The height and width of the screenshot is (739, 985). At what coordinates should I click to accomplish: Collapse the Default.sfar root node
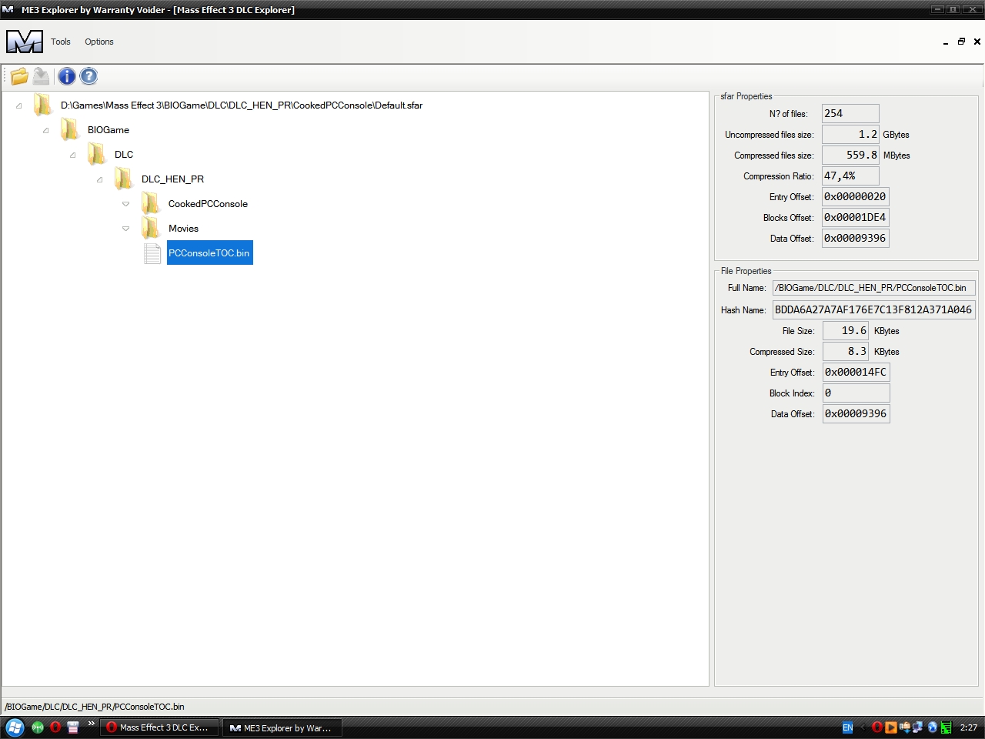[x=18, y=106]
